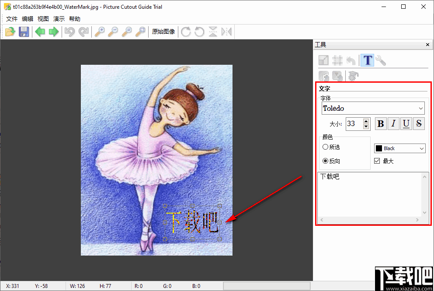Rotate the image counterclockwise
Image resolution: width=434 pixels, height=291 pixels.
pyautogui.click(x=199, y=32)
